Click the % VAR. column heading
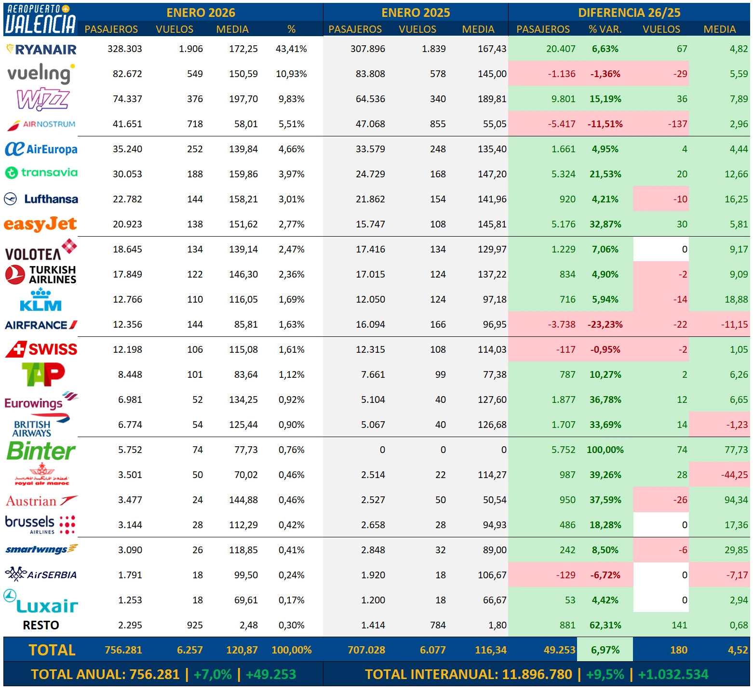Image resolution: width=753 pixels, height=693 pixels. [605, 29]
